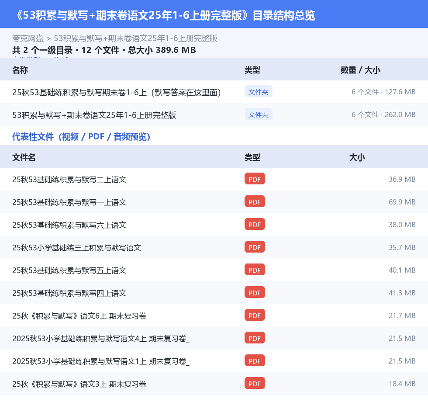Screen dimensions: 428x409
Task: Click the 名称 column header
Action: (x=20, y=70)
